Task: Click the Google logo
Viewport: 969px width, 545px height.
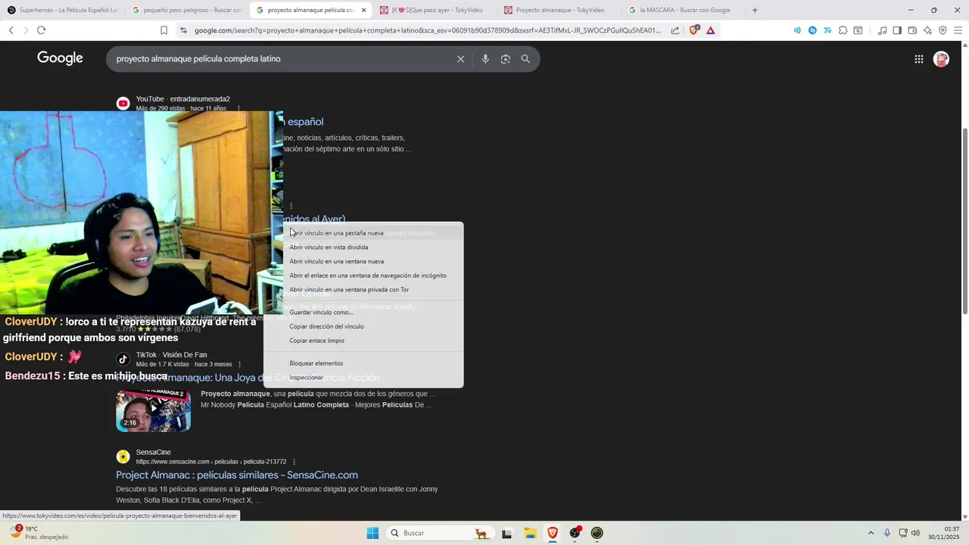Action: tap(60, 58)
